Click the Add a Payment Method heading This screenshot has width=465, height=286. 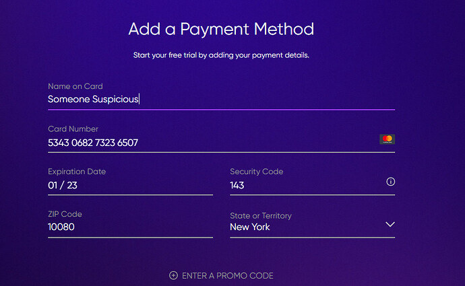[x=221, y=30]
